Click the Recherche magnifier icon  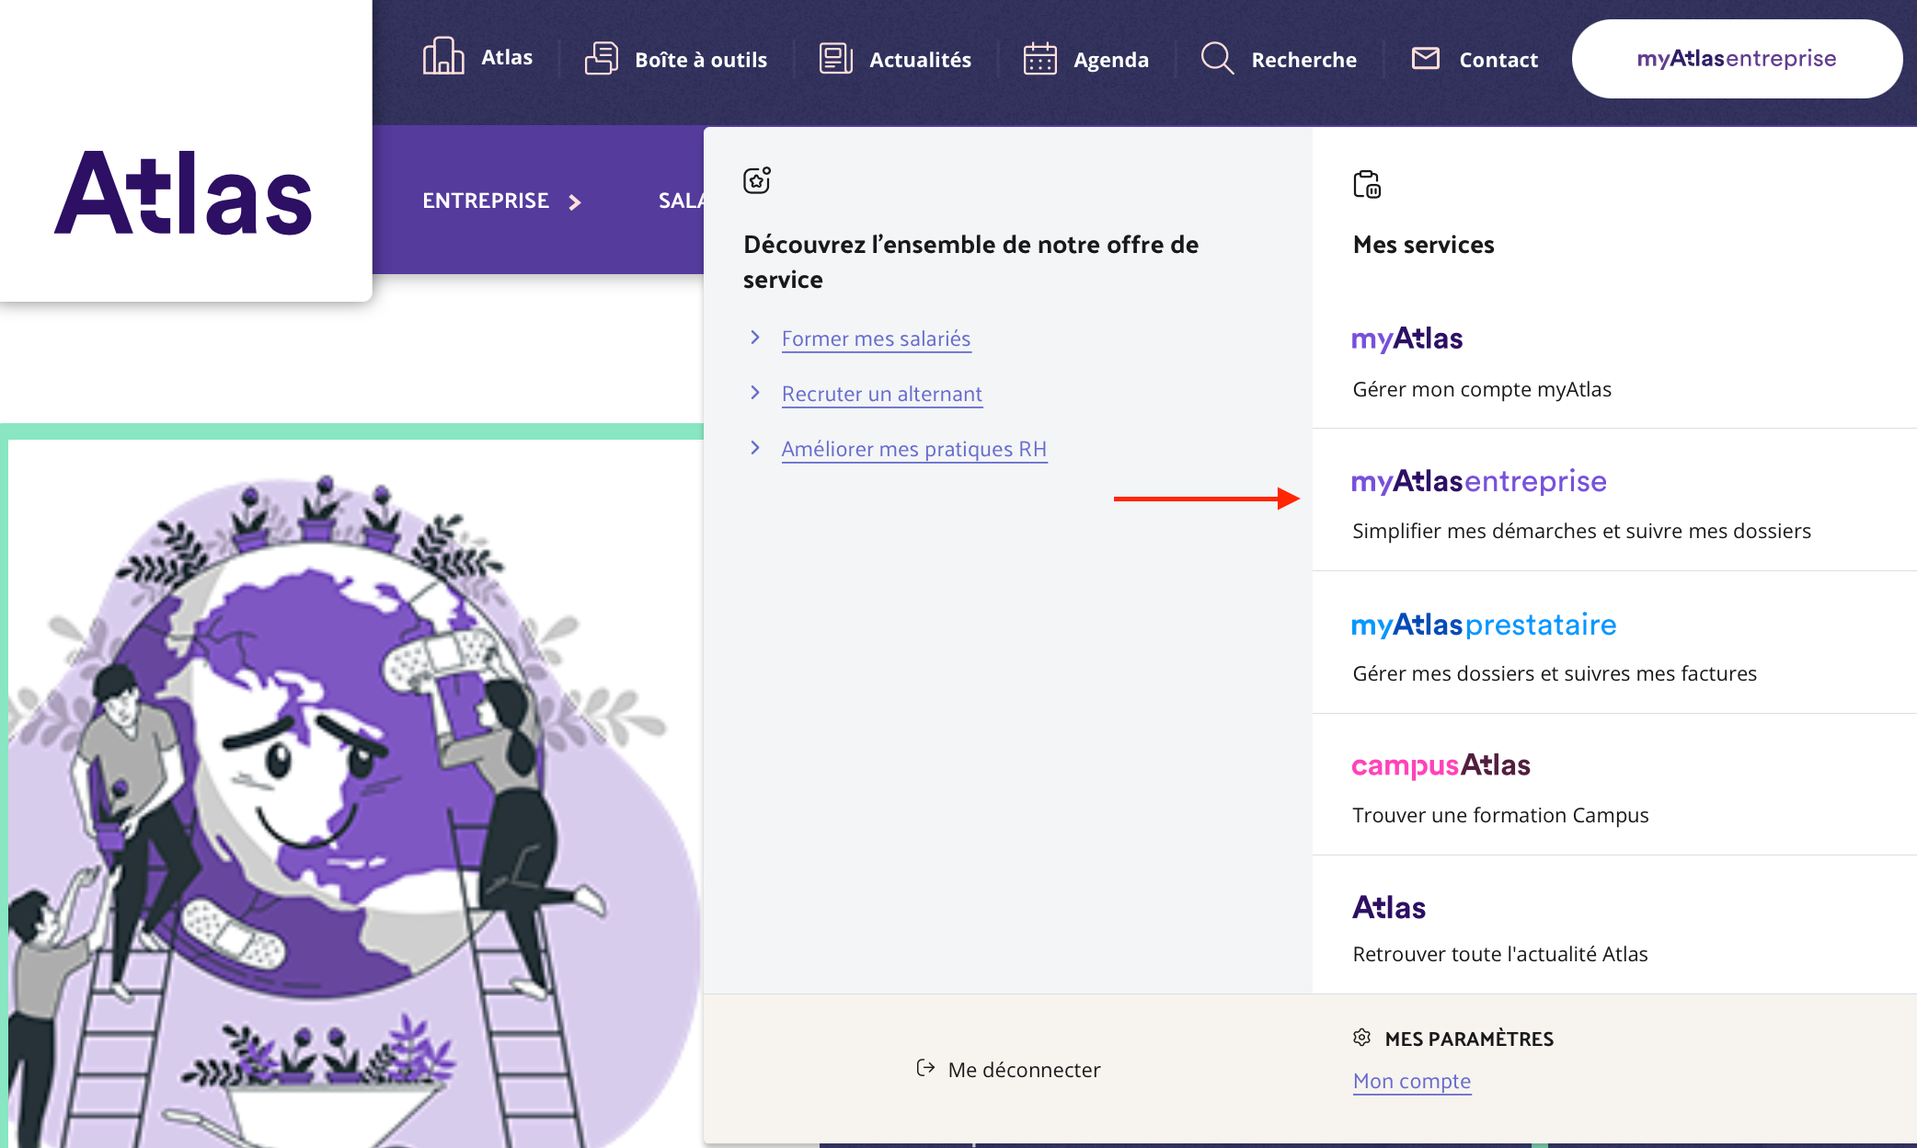pos(1217,58)
